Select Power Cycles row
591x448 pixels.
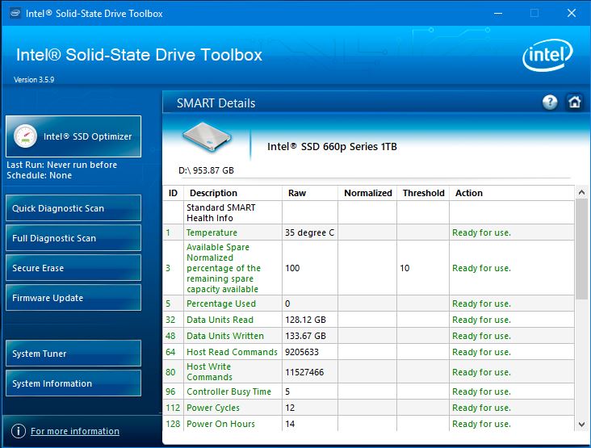pyautogui.click(x=369, y=408)
